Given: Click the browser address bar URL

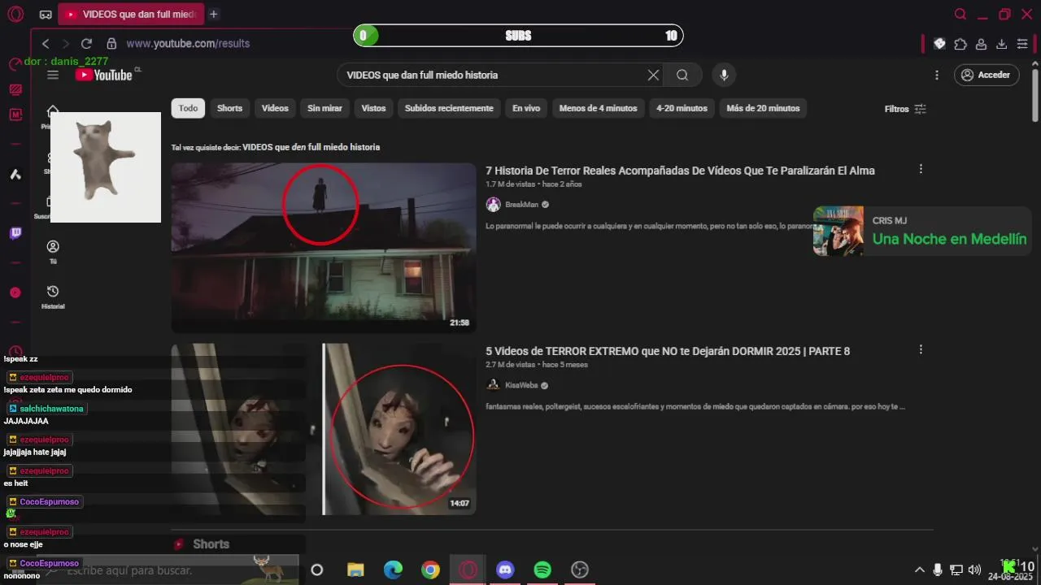Looking at the screenshot, I should 188,44.
